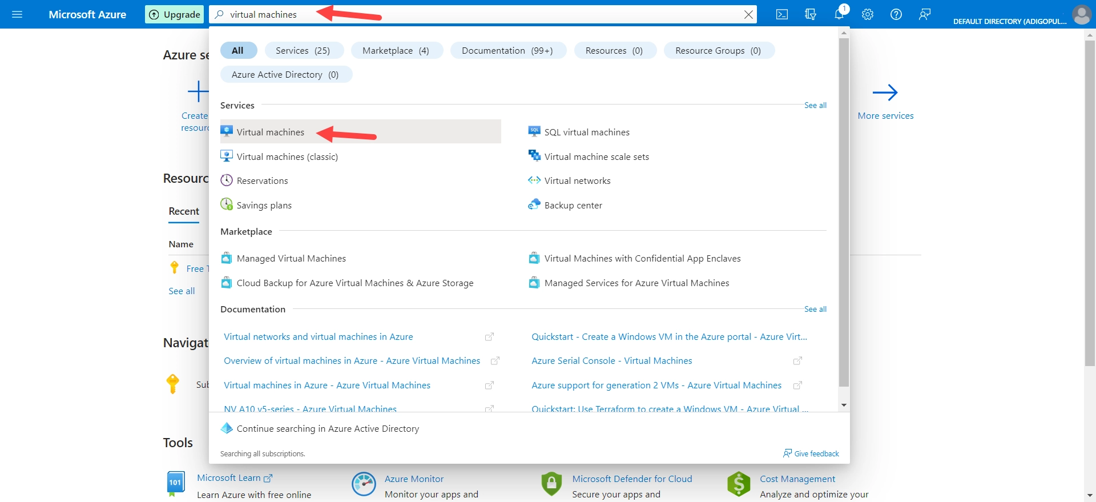Open Managed Services for Azure Virtual Machines
Viewport: 1096px width, 502px height.
pyautogui.click(x=636, y=283)
